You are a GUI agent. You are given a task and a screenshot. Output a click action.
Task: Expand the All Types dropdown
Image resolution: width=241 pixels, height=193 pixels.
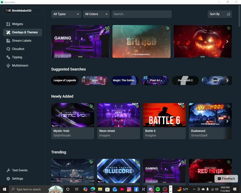(66, 14)
